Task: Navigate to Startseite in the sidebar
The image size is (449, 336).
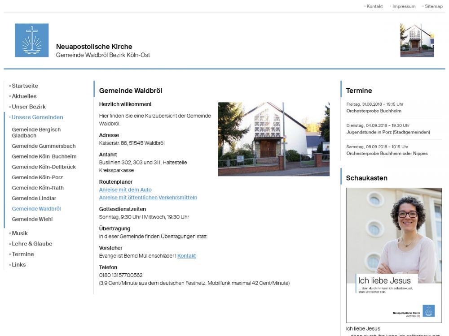Action: [x=25, y=86]
